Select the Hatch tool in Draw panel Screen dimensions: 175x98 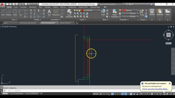25,17
